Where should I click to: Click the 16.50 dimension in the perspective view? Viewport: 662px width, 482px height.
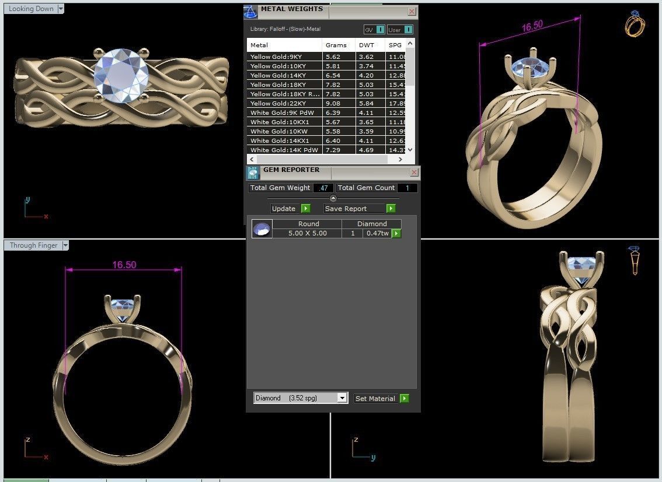(x=532, y=26)
